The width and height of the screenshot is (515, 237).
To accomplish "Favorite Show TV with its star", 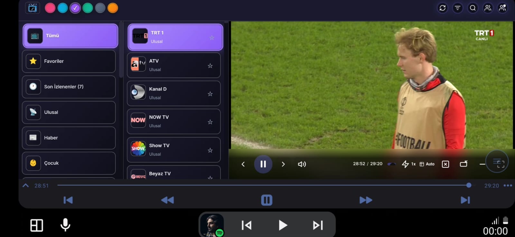I will (210, 150).
